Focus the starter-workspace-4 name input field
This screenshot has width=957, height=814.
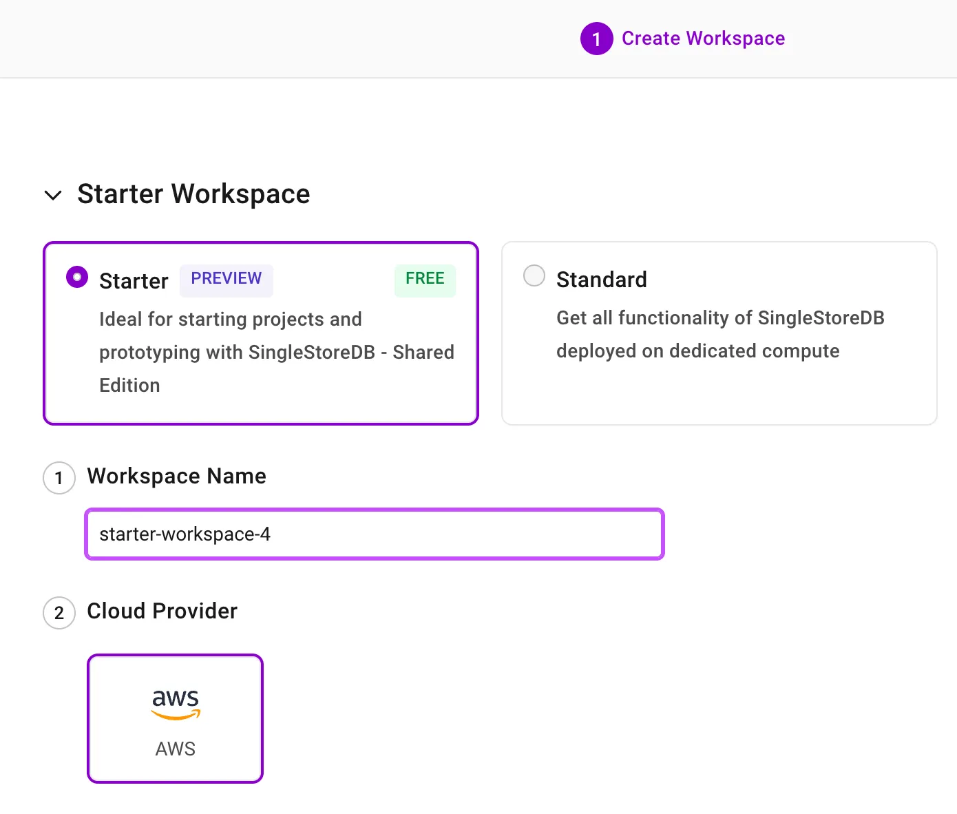coord(374,534)
